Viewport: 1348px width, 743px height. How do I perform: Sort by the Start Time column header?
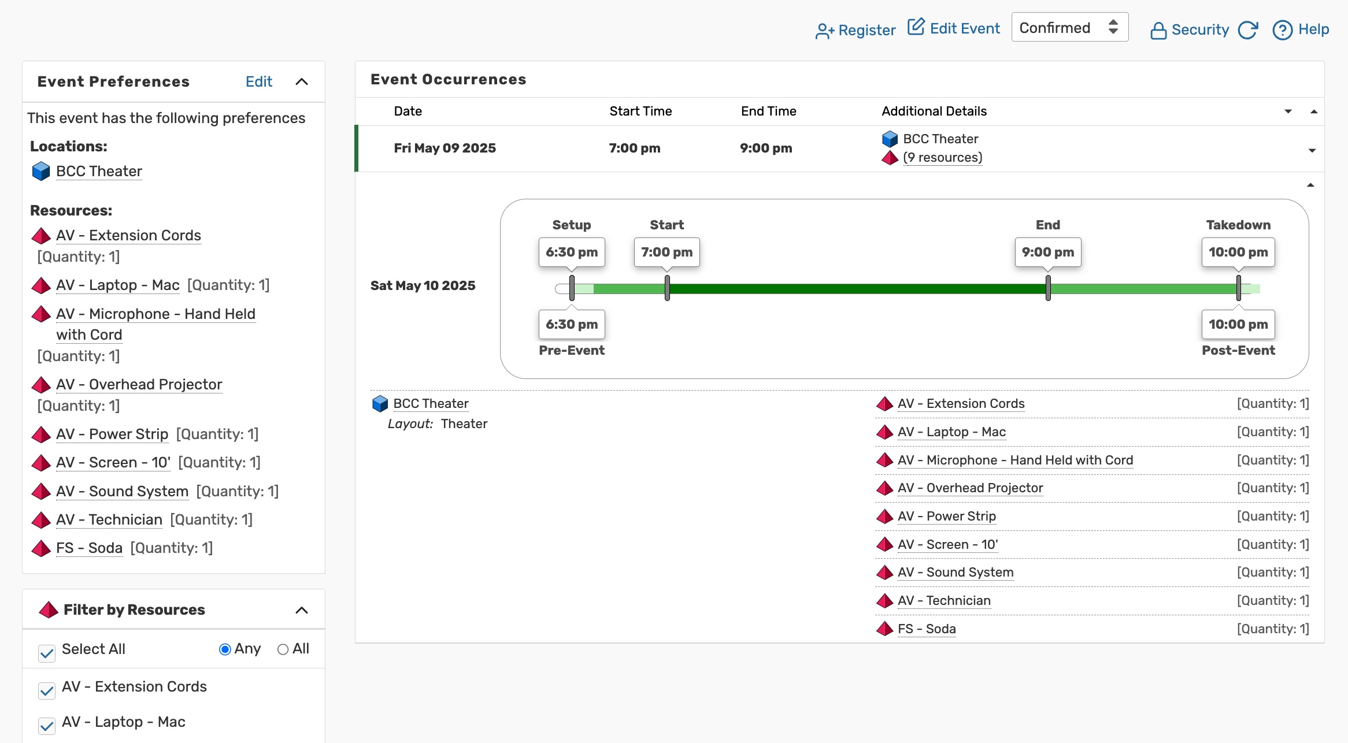coord(640,112)
